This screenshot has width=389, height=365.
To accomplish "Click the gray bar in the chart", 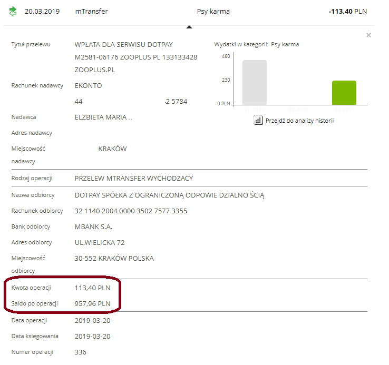I will [255, 83].
